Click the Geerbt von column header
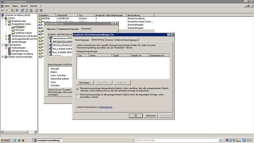This screenshot has height=143, width=254. (139, 55)
